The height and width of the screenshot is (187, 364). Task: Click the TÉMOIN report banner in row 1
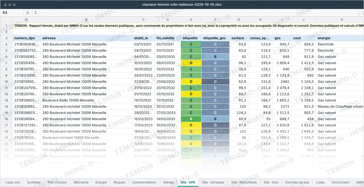click(x=188, y=26)
